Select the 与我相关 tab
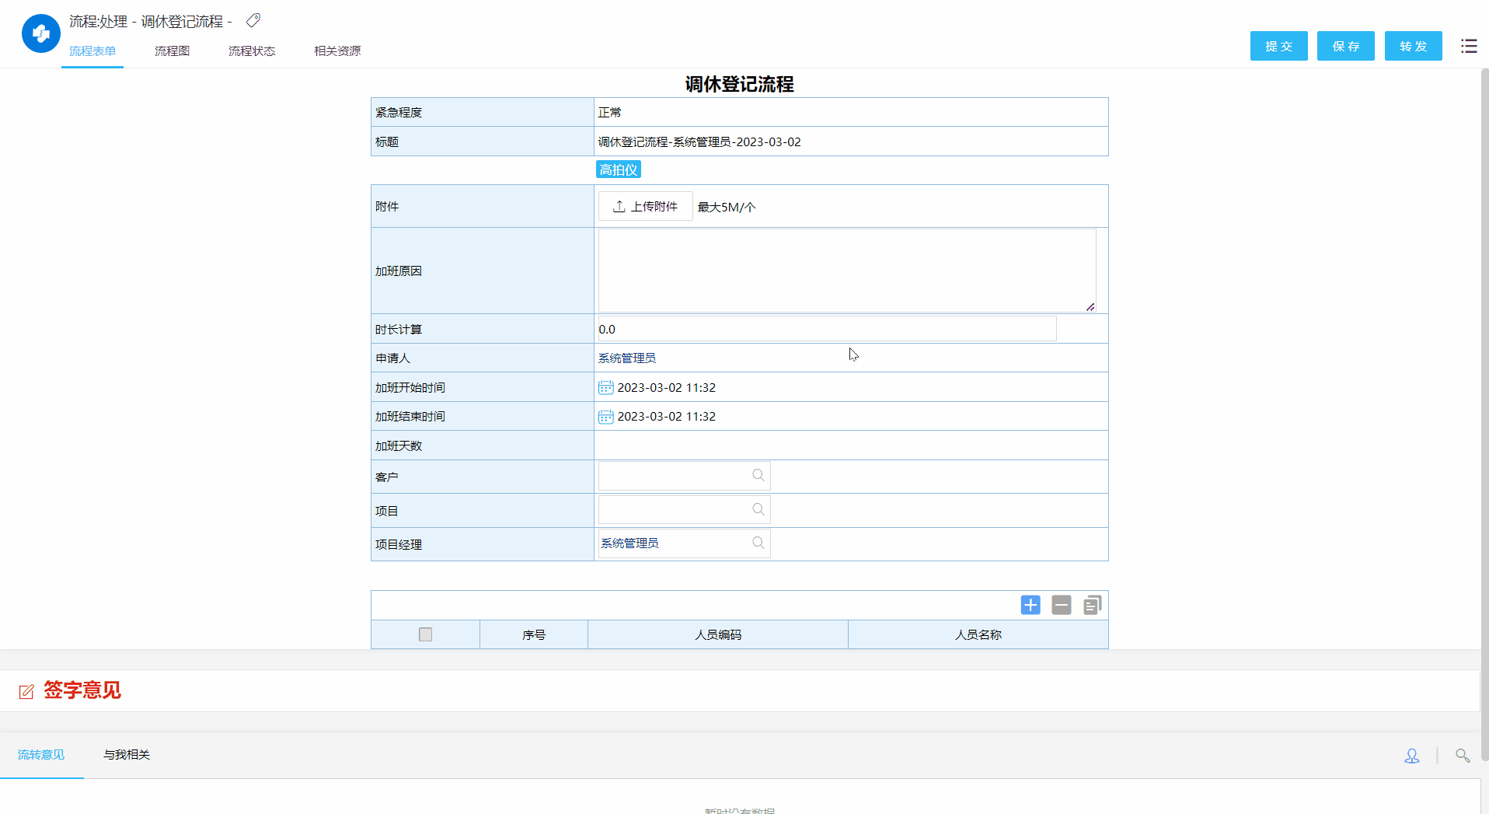The image size is (1489, 814). tap(127, 755)
